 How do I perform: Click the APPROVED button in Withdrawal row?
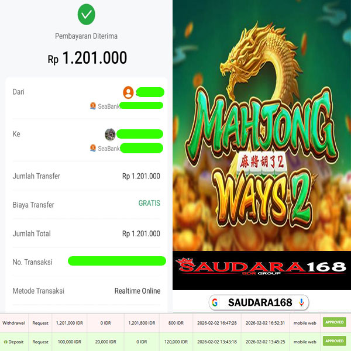tap(334, 322)
